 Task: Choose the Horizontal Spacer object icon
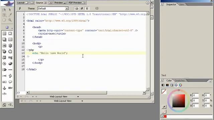coord(4,76)
